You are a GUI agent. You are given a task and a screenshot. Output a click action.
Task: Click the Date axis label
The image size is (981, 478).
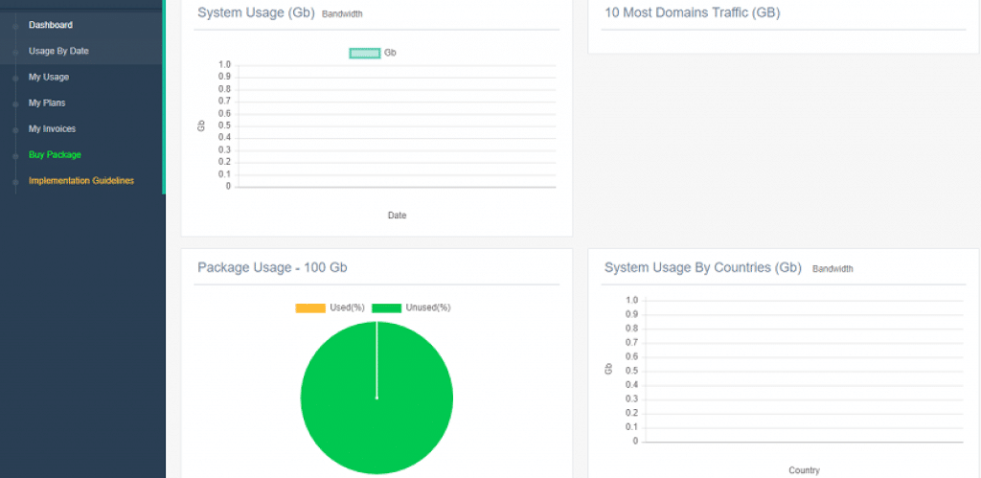pyautogui.click(x=397, y=216)
